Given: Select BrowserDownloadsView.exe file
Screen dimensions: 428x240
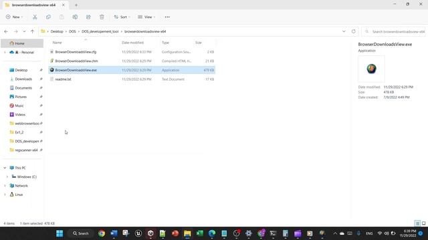Looking at the screenshot, I should 132,70.
